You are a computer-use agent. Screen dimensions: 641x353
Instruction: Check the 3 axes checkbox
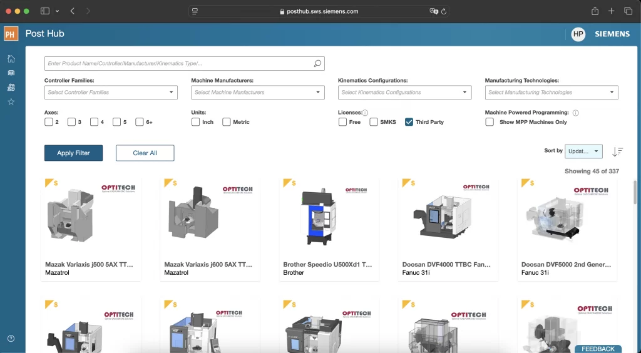[71, 122]
